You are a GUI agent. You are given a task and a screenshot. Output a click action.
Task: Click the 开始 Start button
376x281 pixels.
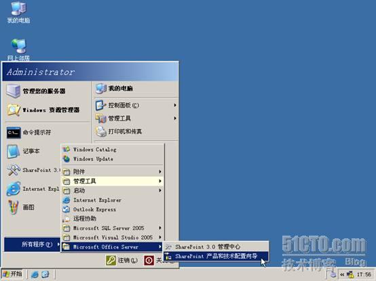(12, 274)
